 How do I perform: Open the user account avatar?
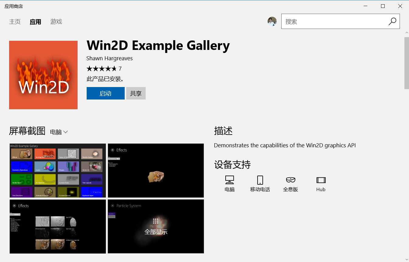pos(272,21)
